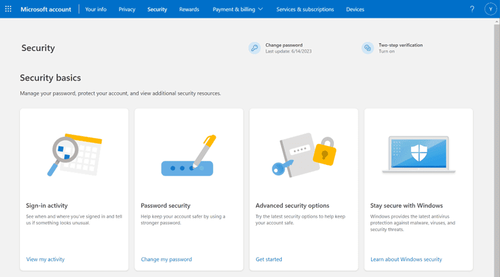Open the Privacy tab
Screen dimensions: 500x277
(x=127, y=9)
